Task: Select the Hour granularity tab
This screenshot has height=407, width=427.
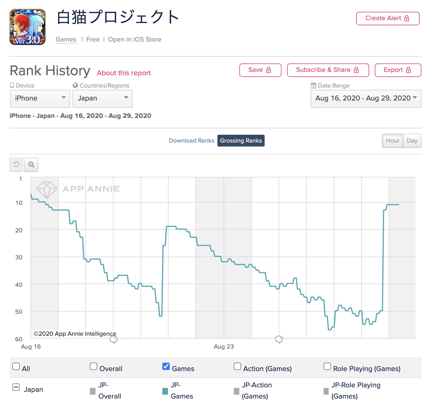Action: coord(393,141)
